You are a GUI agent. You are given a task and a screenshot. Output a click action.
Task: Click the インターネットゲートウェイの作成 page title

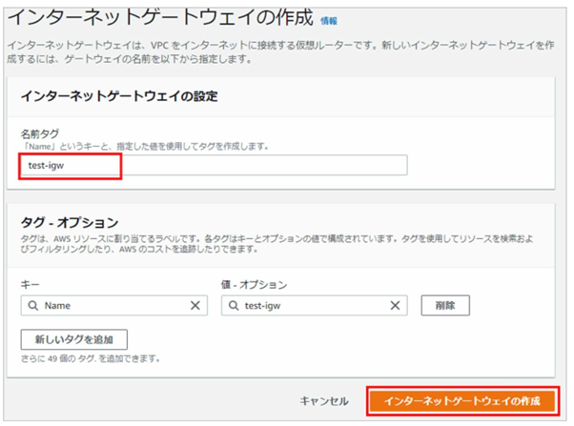160,18
